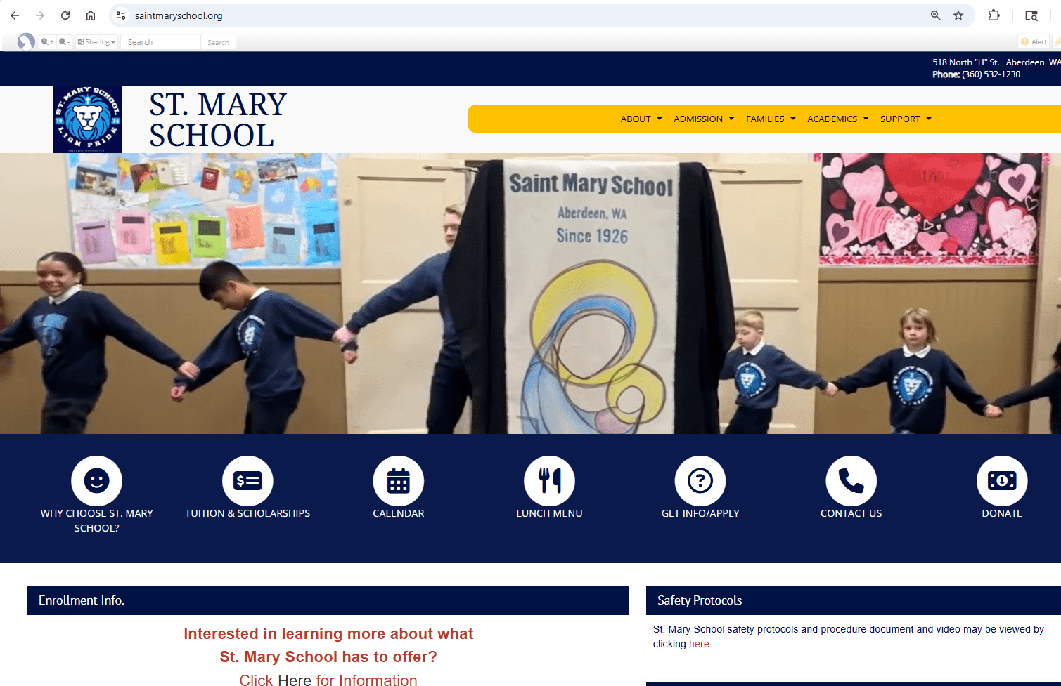
Task: Open the 'Donate' text link
Action: pyautogui.click(x=1002, y=513)
